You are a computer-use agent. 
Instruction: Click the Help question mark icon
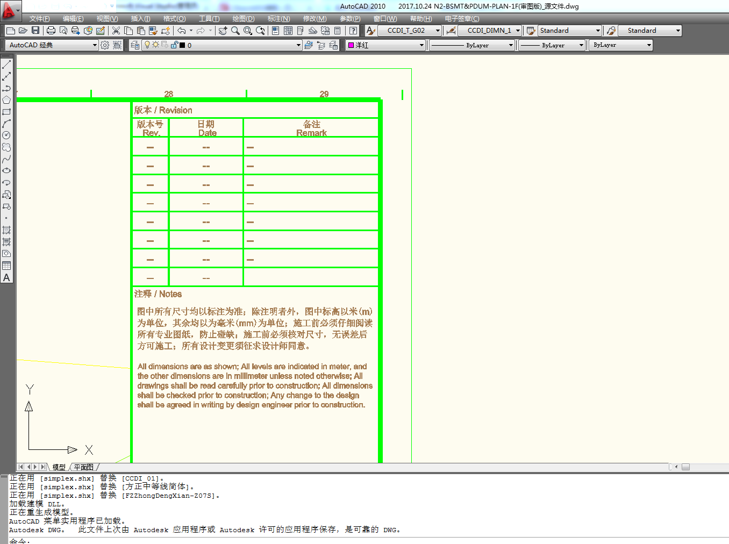[x=353, y=31]
